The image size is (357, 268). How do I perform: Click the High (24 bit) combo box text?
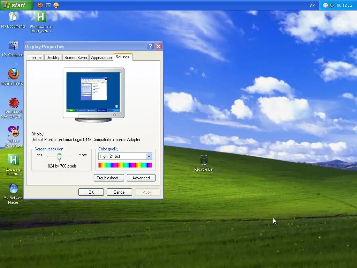tap(110, 156)
